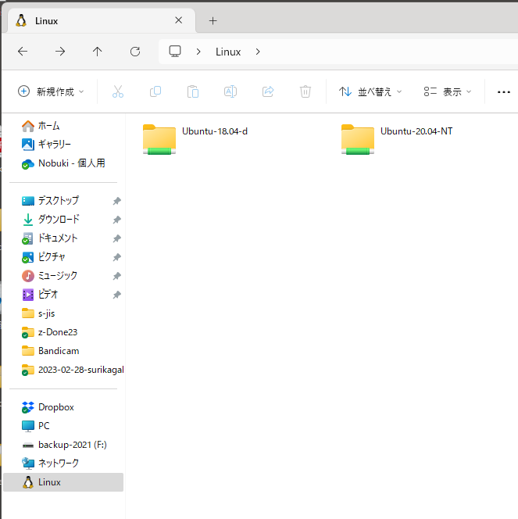Open the 並べ替え sort dropdown

pos(370,91)
